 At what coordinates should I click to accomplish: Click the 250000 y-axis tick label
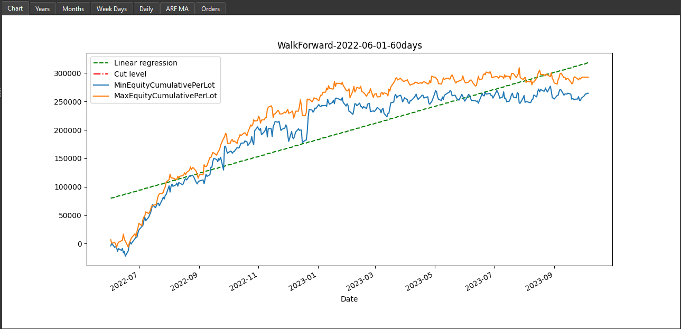(68, 102)
